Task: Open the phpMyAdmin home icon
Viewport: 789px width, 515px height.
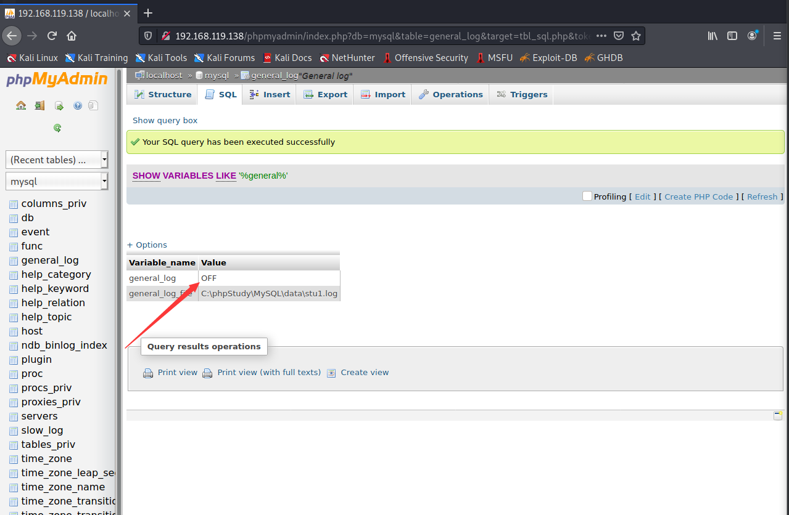Action: coord(21,105)
